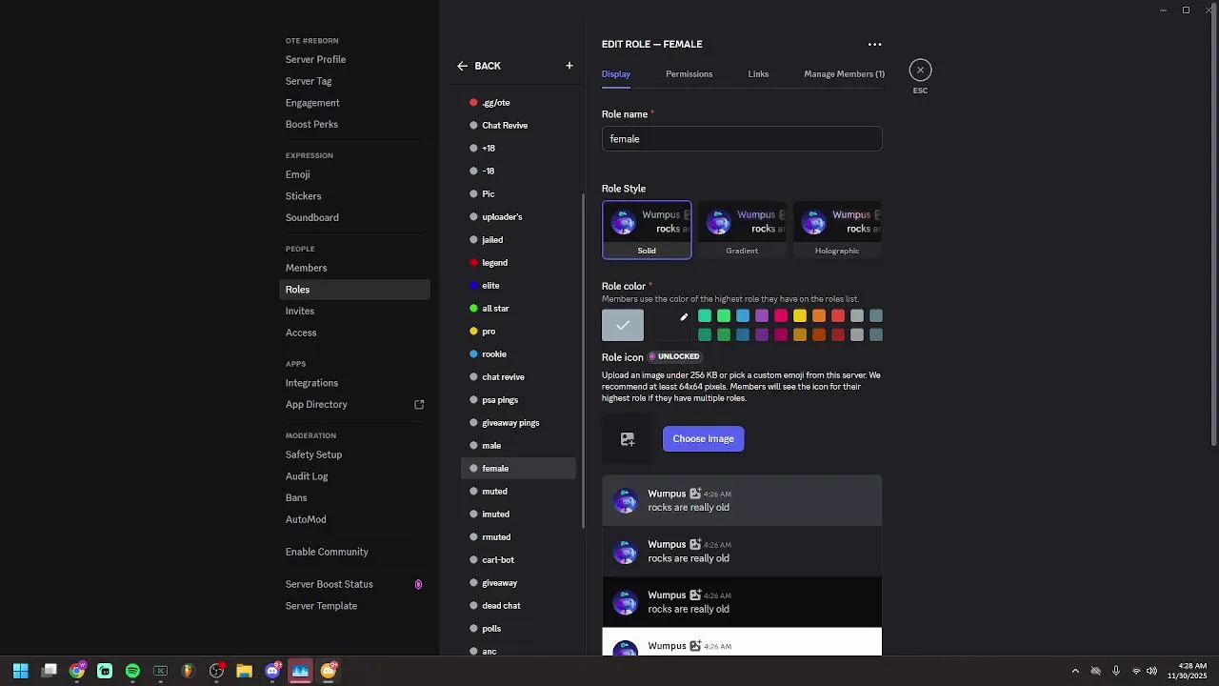This screenshot has height=686, width=1219.
Task: Open Server Tag settings
Action: click(309, 81)
